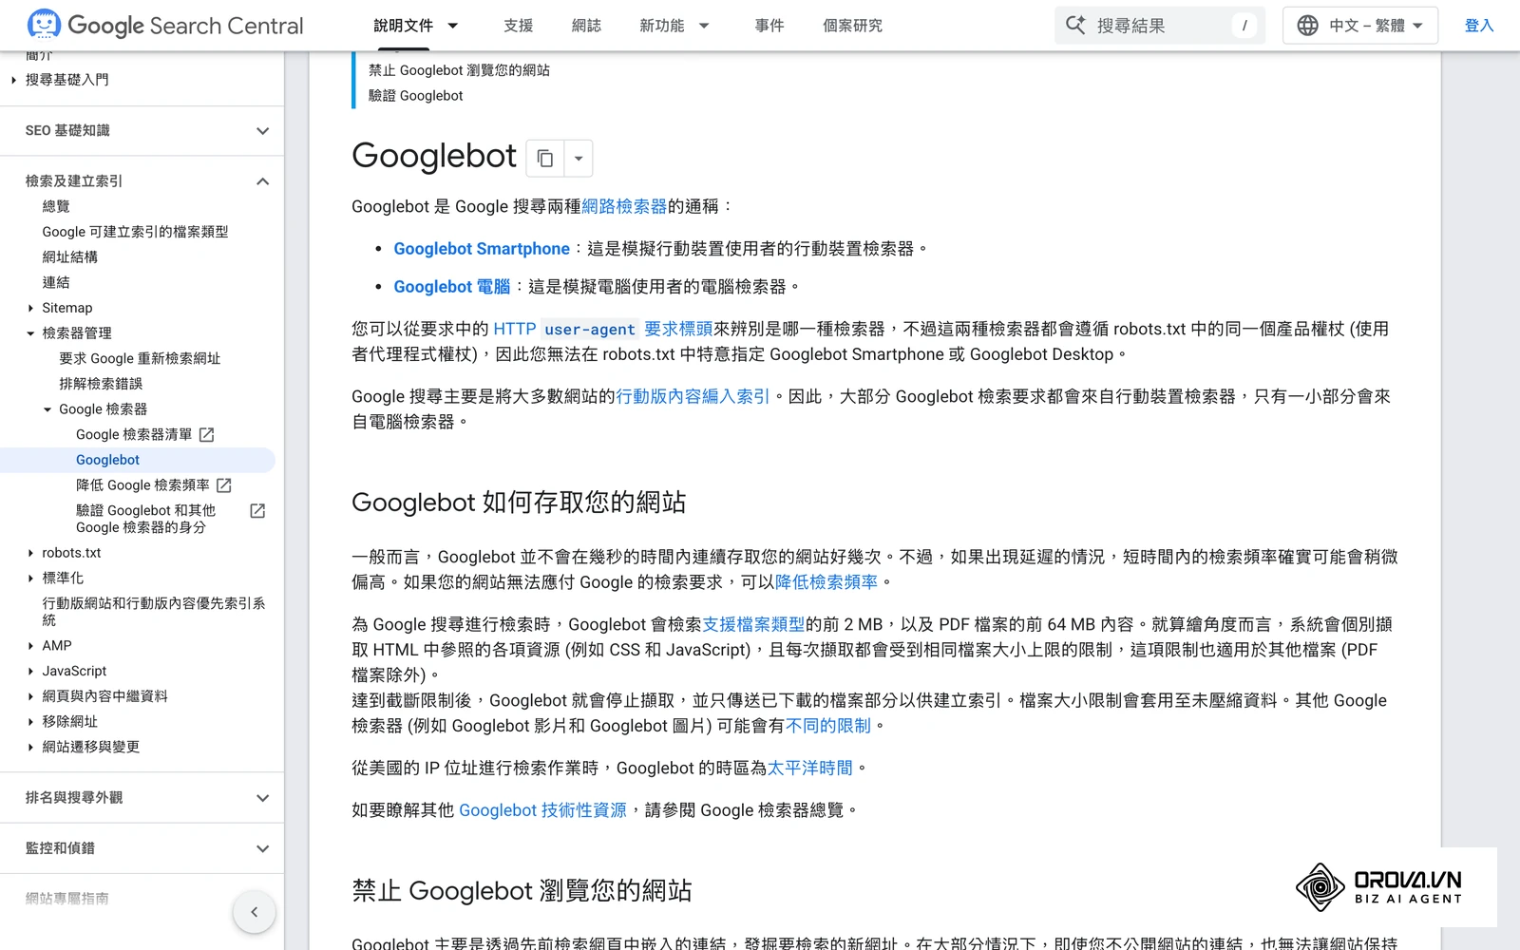Click external link icon next to 降低 Google 檢索頻率
Image resolution: width=1520 pixels, height=950 pixels.
click(224, 485)
